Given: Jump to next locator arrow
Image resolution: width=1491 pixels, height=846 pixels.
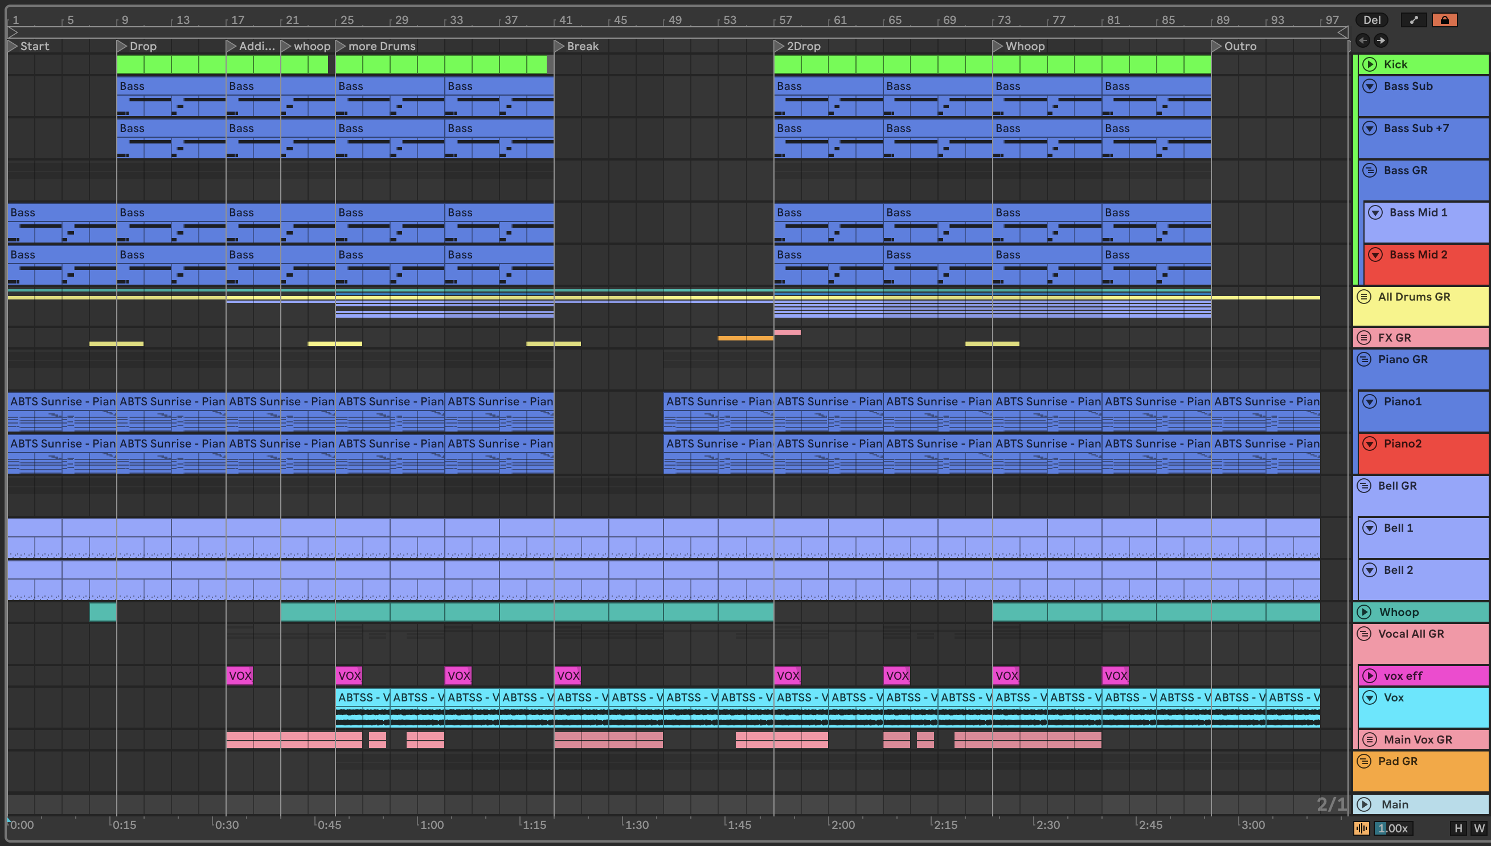Looking at the screenshot, I should point(1381,40).
